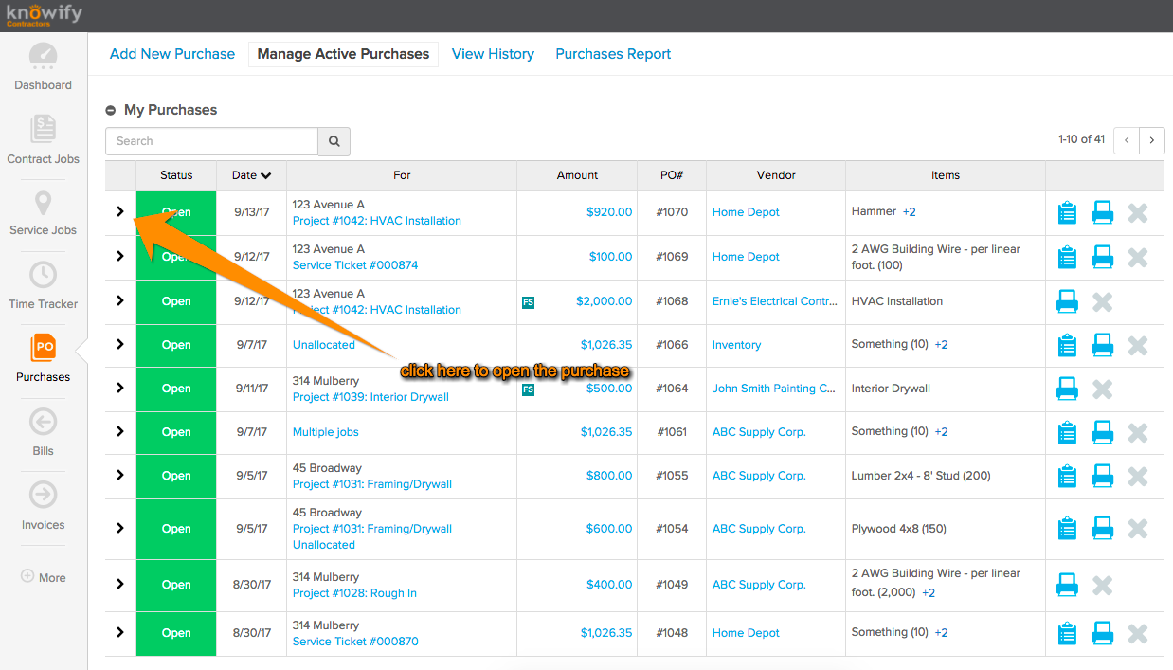Screen dimensions: 1173x670
Task: Focus the purchases Search field
Action: pos(211,141)
